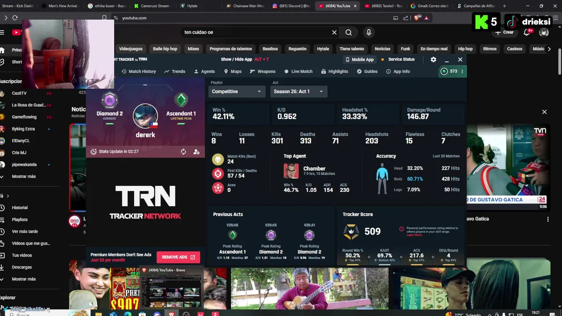Click the YouTube search input field

(x=255, y=32)
